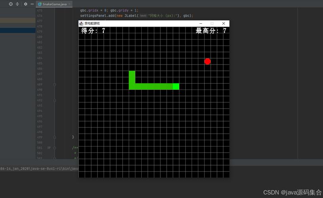Screen dimensions: 323x198
Task: Click line number 485 in the gutter
Action: click(40, 63)
